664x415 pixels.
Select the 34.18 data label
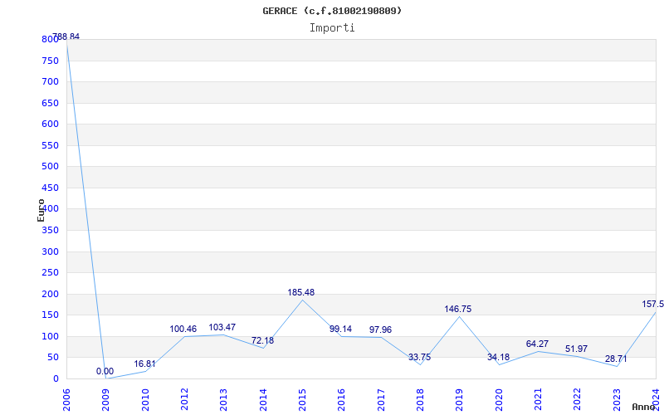pos(499,357)
